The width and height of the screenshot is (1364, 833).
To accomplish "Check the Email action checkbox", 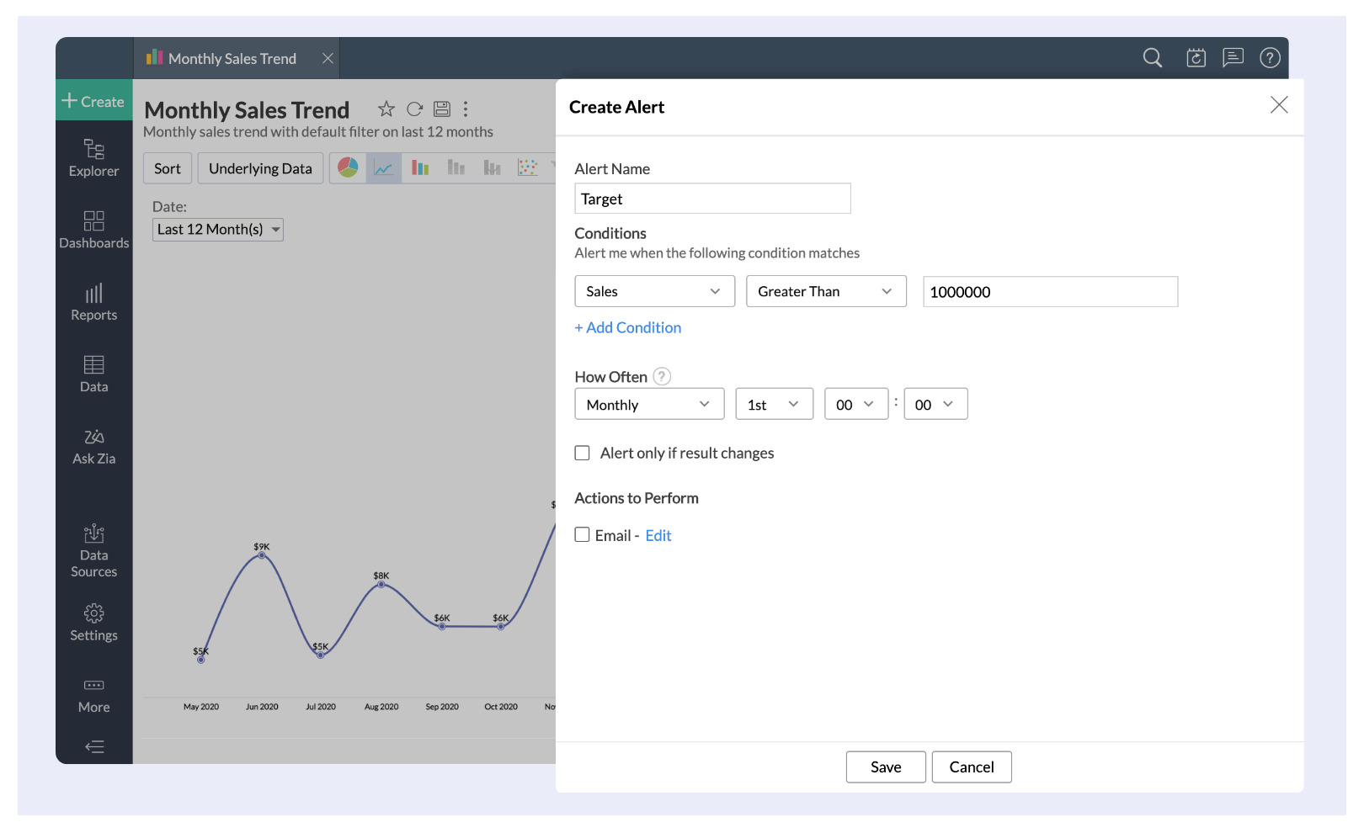I will (x=582, y=535).
